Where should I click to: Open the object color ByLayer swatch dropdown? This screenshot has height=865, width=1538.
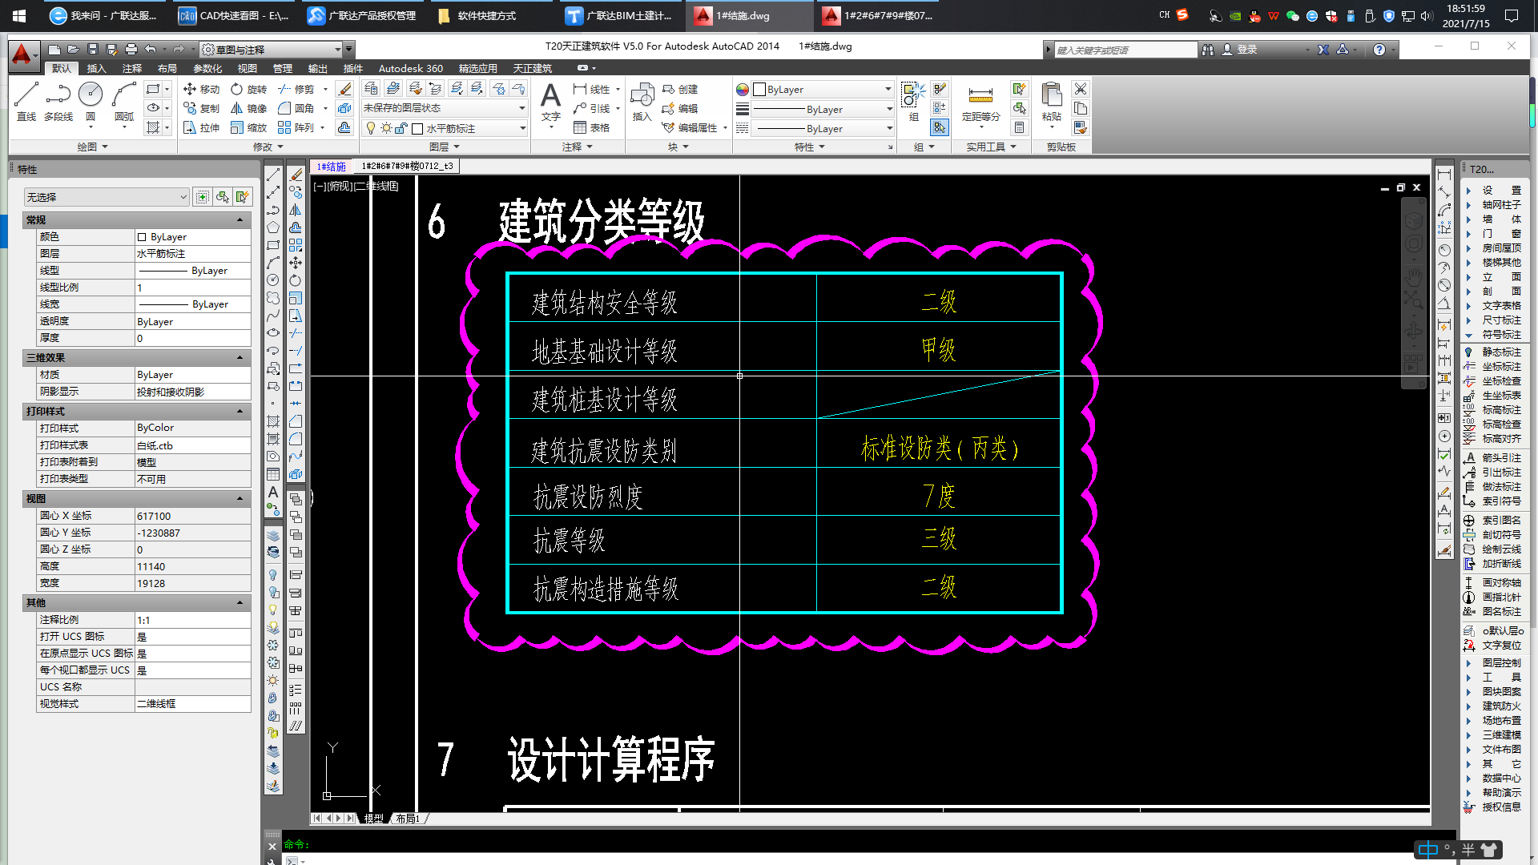click(823, 90)
